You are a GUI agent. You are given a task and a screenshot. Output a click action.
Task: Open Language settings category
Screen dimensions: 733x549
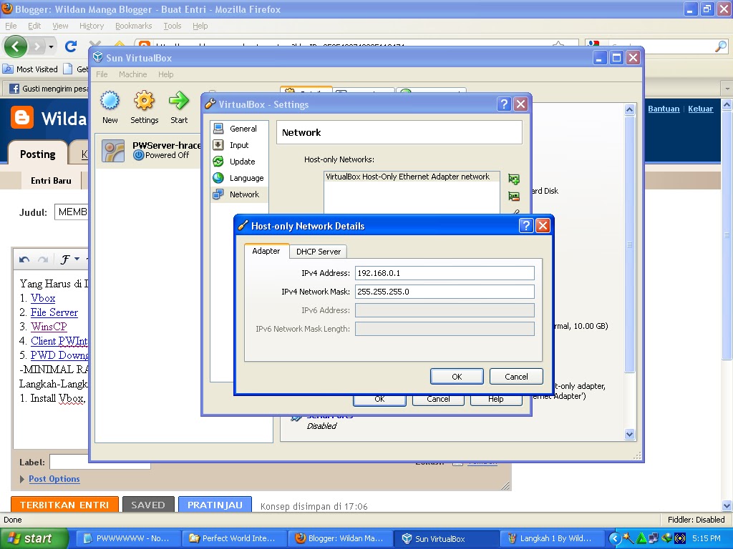point(238,178)
